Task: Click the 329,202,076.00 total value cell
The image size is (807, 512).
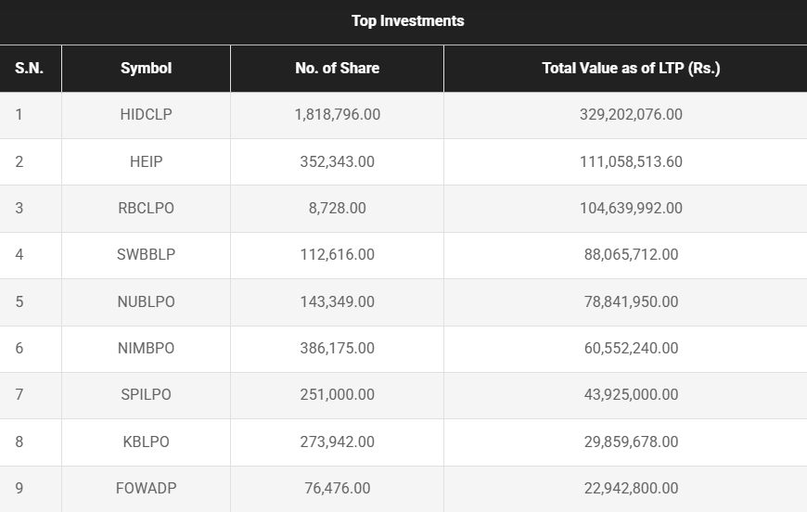Action: [631, 114]
